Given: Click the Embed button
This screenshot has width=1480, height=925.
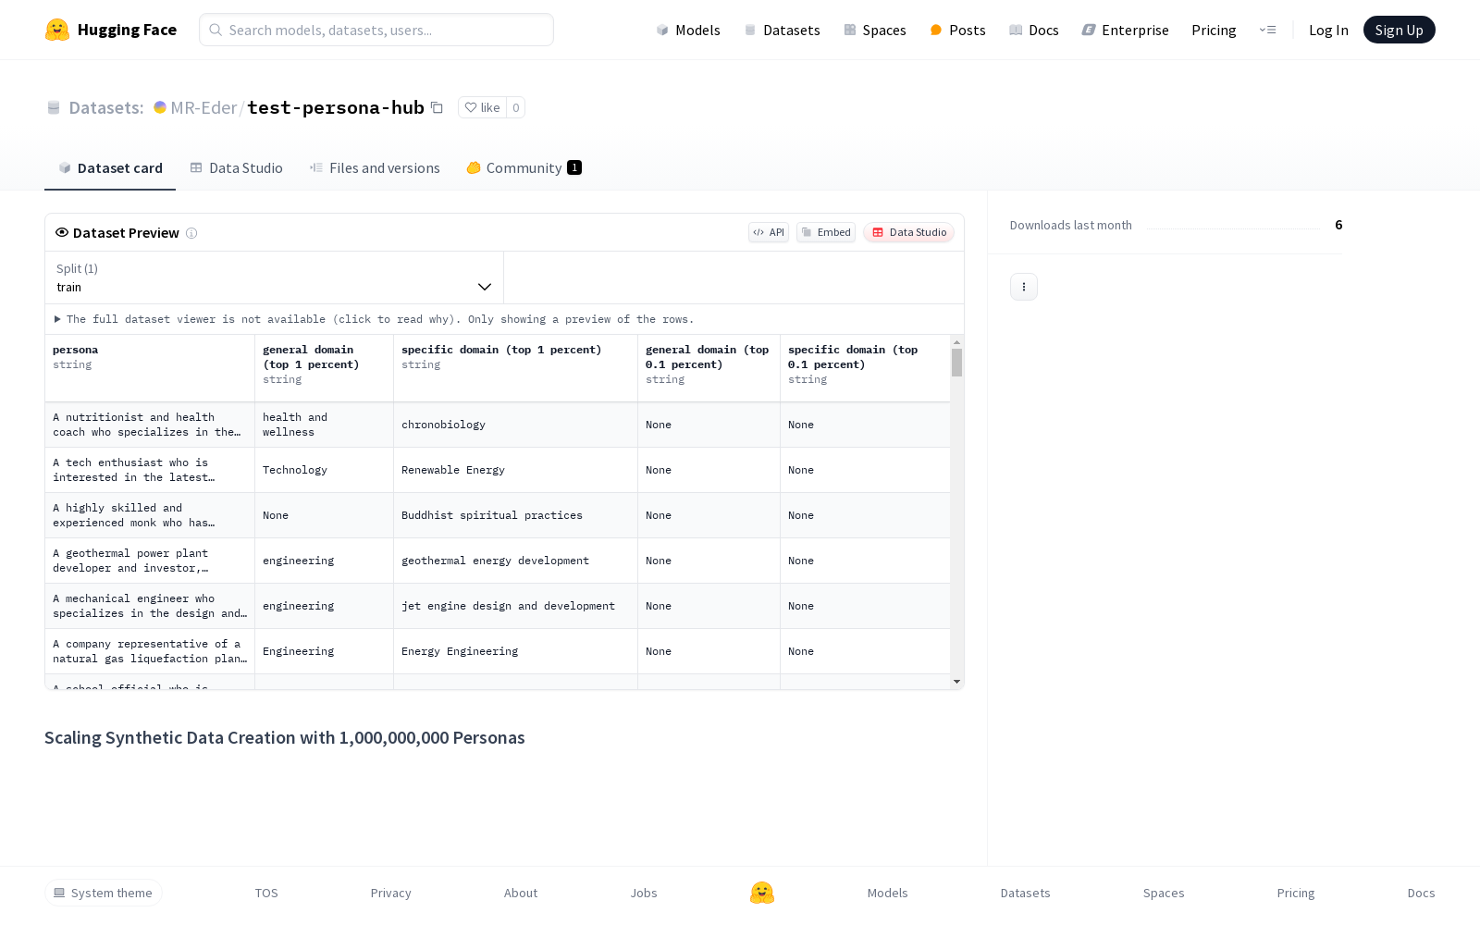Looking at the screenshot, I should click(x=826, y=232).
